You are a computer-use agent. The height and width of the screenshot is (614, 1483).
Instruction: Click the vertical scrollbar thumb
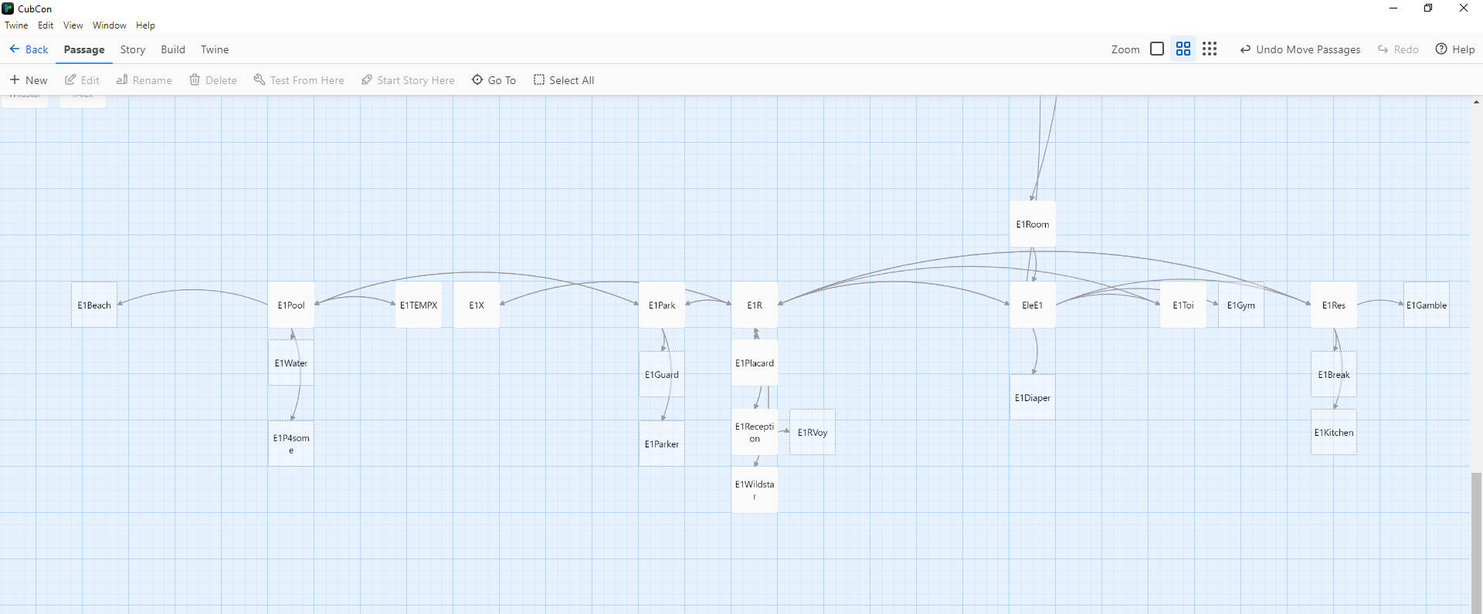[x=1476, y=540]
